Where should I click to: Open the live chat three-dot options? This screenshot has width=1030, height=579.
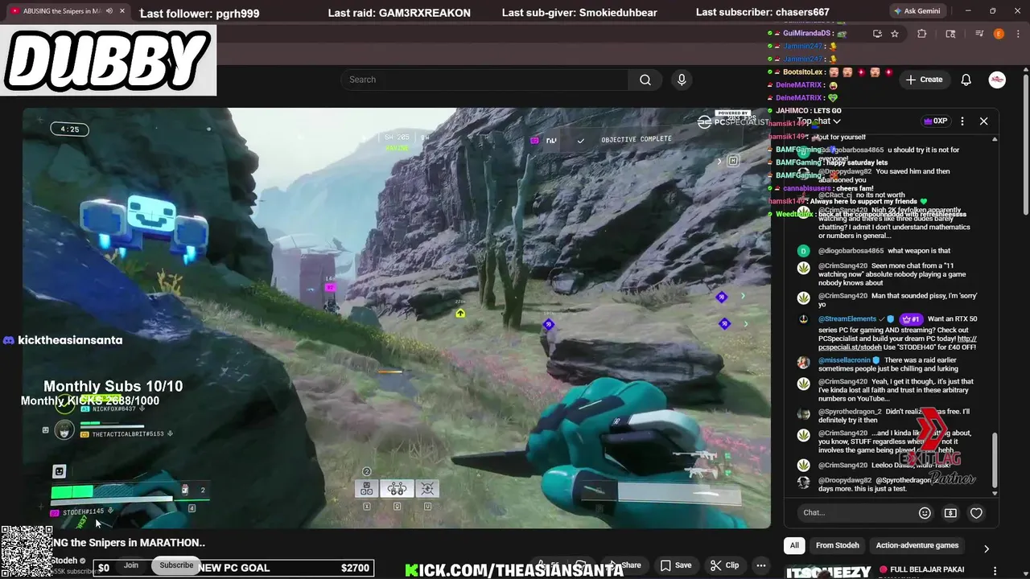tap(962, 121)
